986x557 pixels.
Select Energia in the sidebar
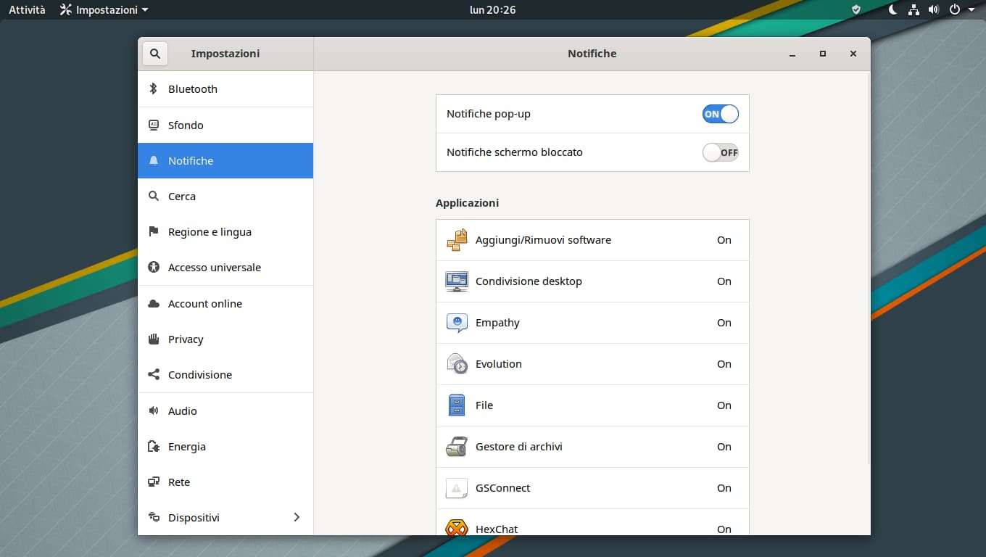225,447
